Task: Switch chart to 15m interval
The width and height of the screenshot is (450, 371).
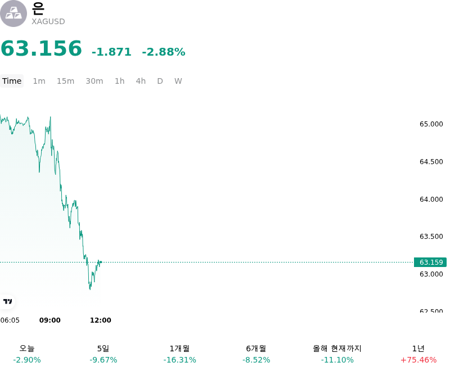Action: [65, 81]
